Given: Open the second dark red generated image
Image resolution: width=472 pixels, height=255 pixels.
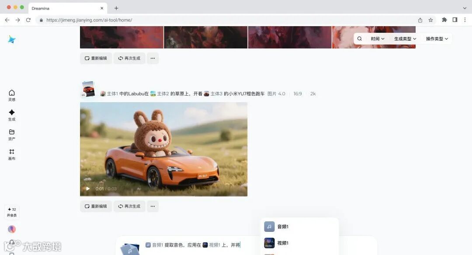Looking at the screenshot, I should [205, 37].
